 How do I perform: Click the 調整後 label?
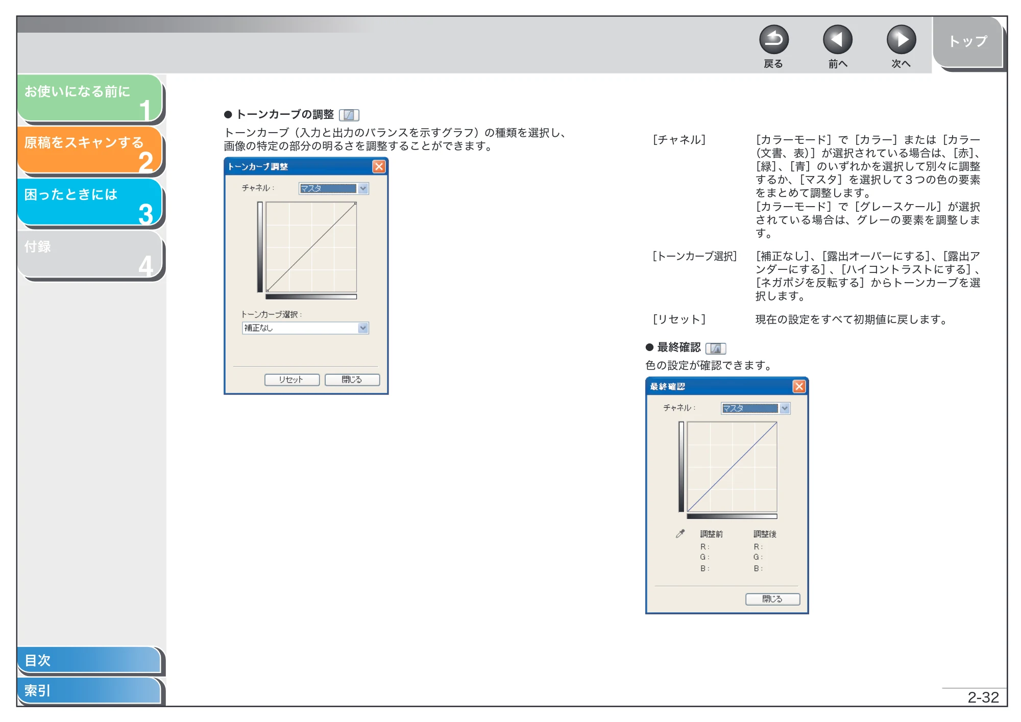tap(765, 534)
